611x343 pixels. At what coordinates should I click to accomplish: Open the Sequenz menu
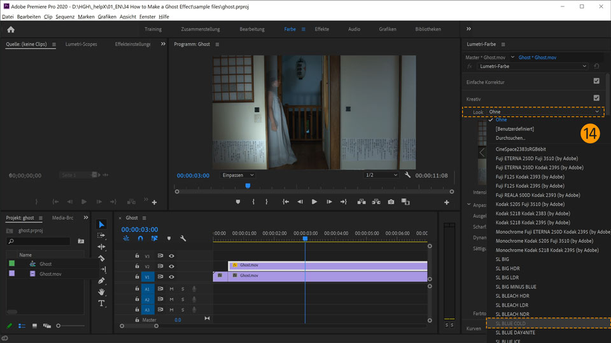click(65, 17)
